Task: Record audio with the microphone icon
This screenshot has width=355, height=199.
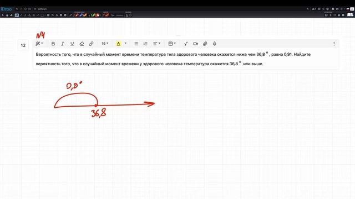Action: [x=215, y=44]
